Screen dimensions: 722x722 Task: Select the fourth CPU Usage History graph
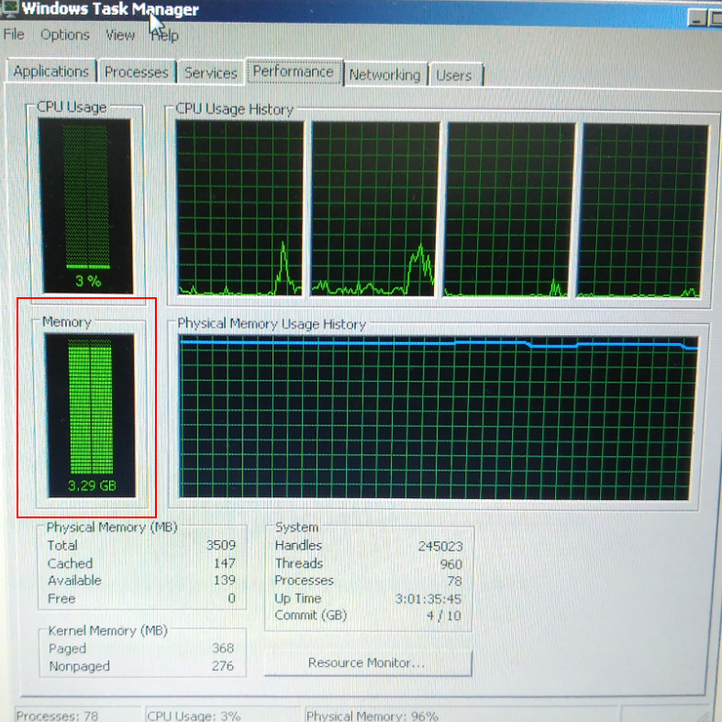tap(644, 210)
